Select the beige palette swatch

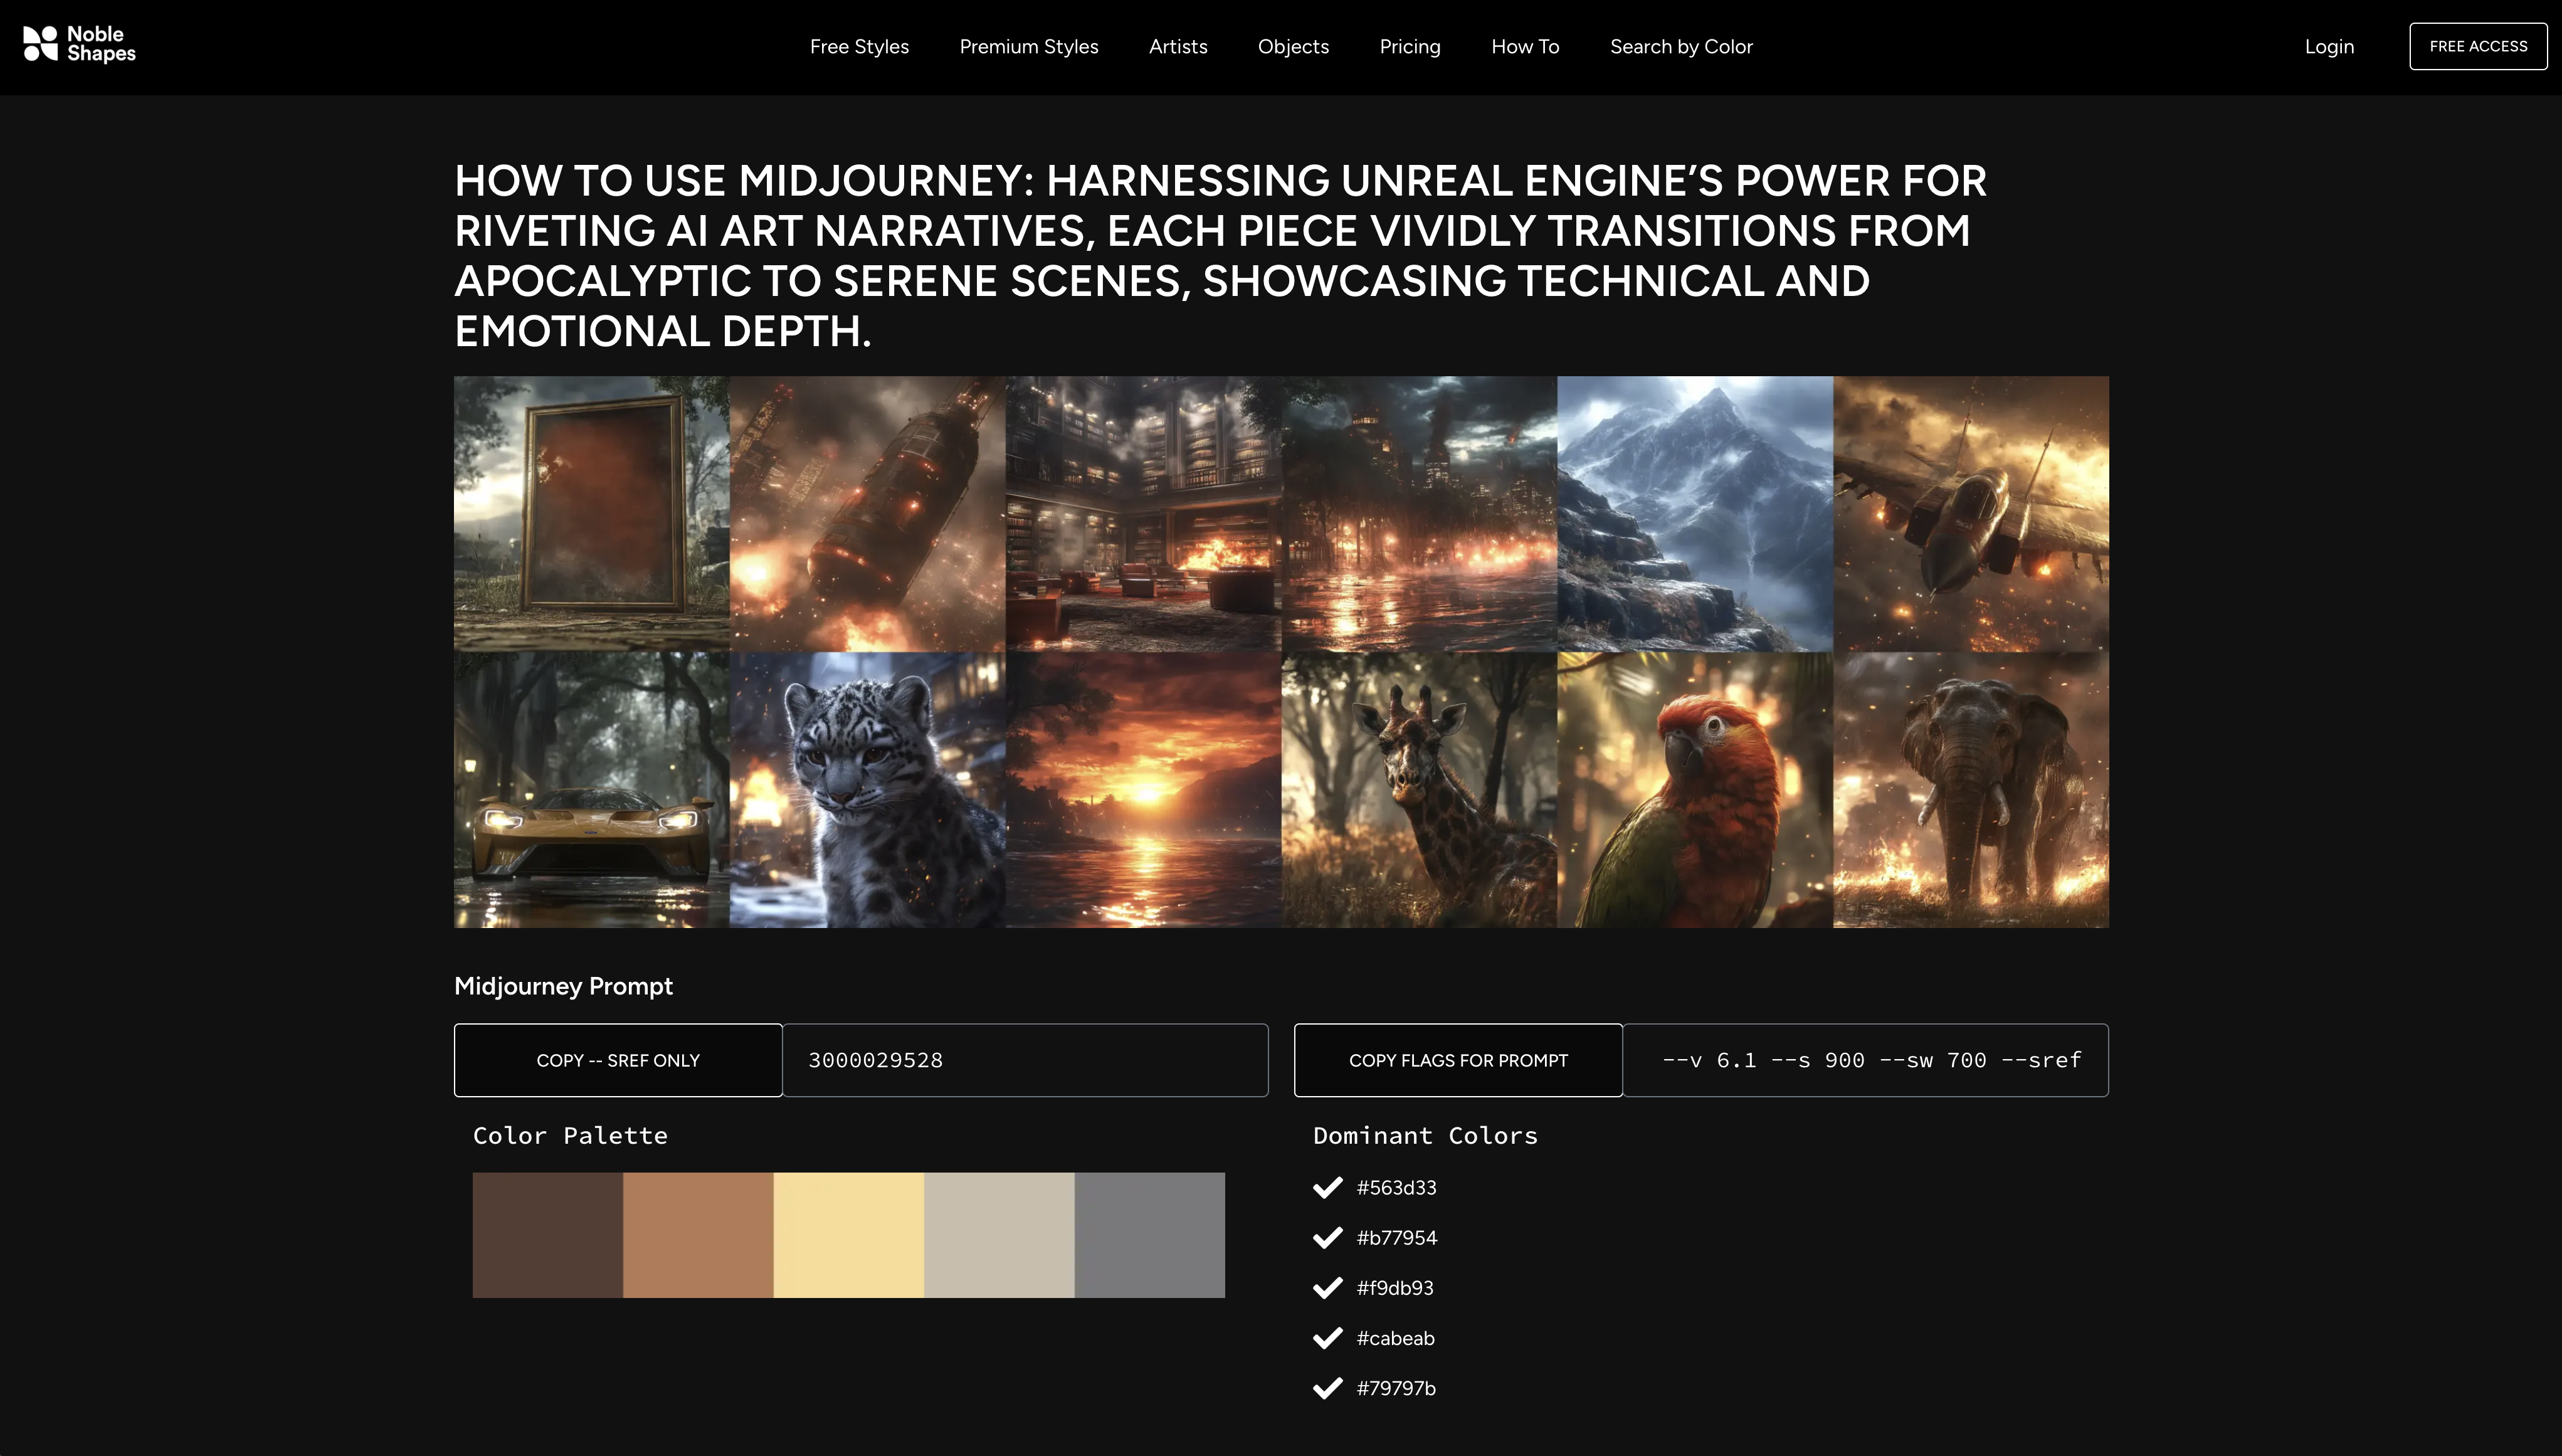pyautogui.click(x=999, y=1235)
